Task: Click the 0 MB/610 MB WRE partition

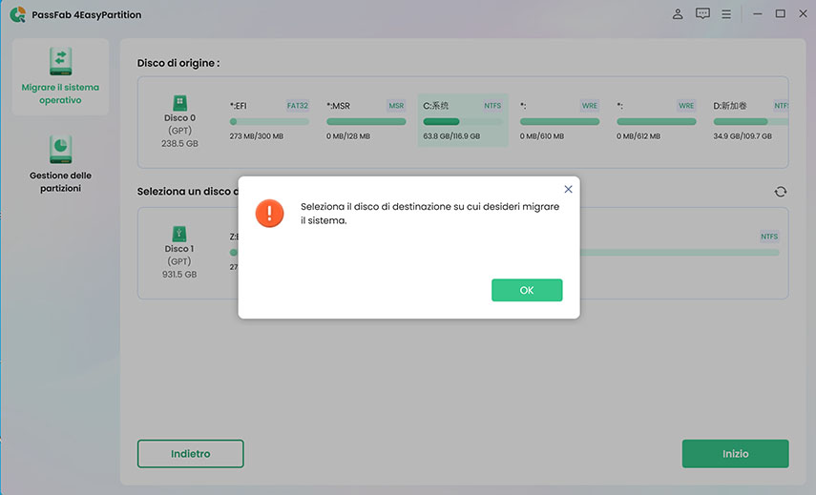Action: click(559, 120)
